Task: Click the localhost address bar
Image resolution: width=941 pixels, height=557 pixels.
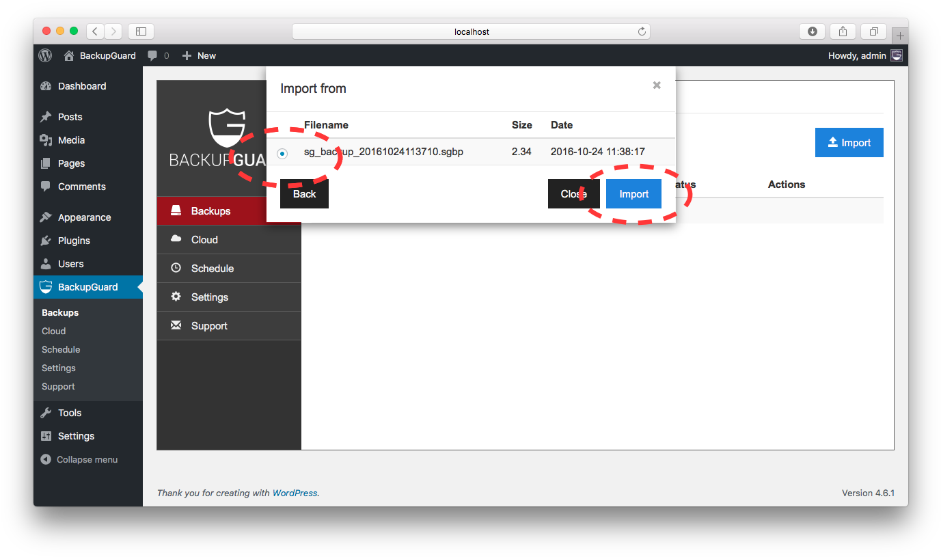Action: [471, 31]
